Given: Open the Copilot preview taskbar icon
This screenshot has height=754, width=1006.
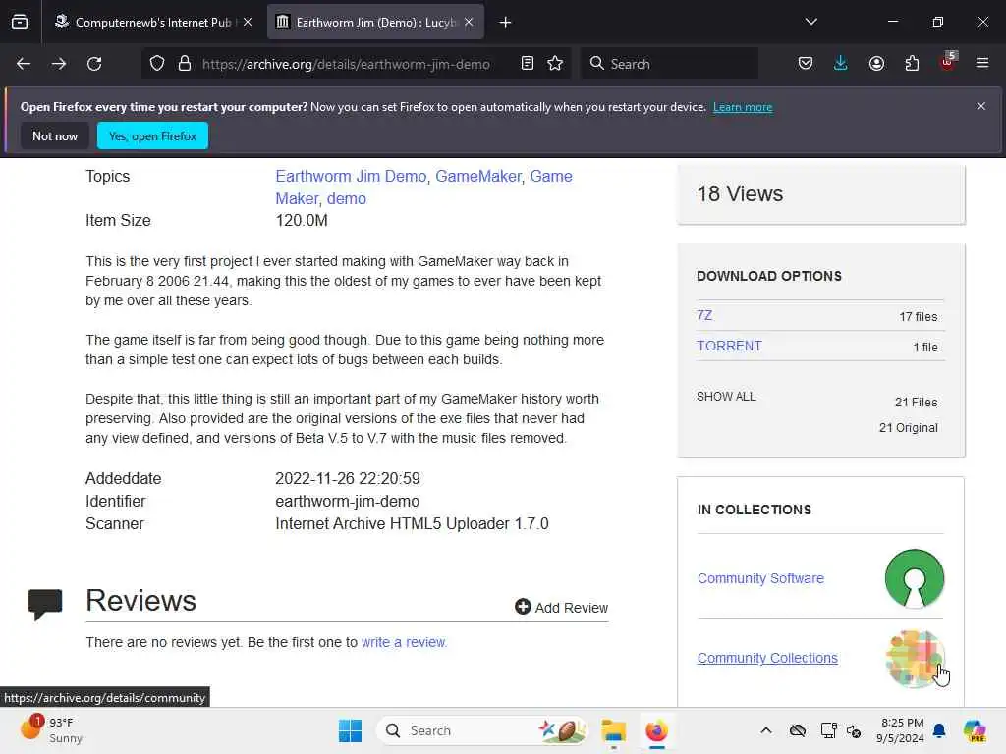Looking at the screenshot, I should [x=975, y=730].
